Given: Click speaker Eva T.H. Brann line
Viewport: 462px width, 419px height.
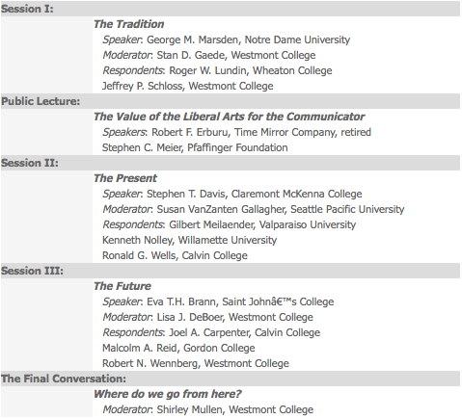Looking at the screenshot, I should click(218, 301).
